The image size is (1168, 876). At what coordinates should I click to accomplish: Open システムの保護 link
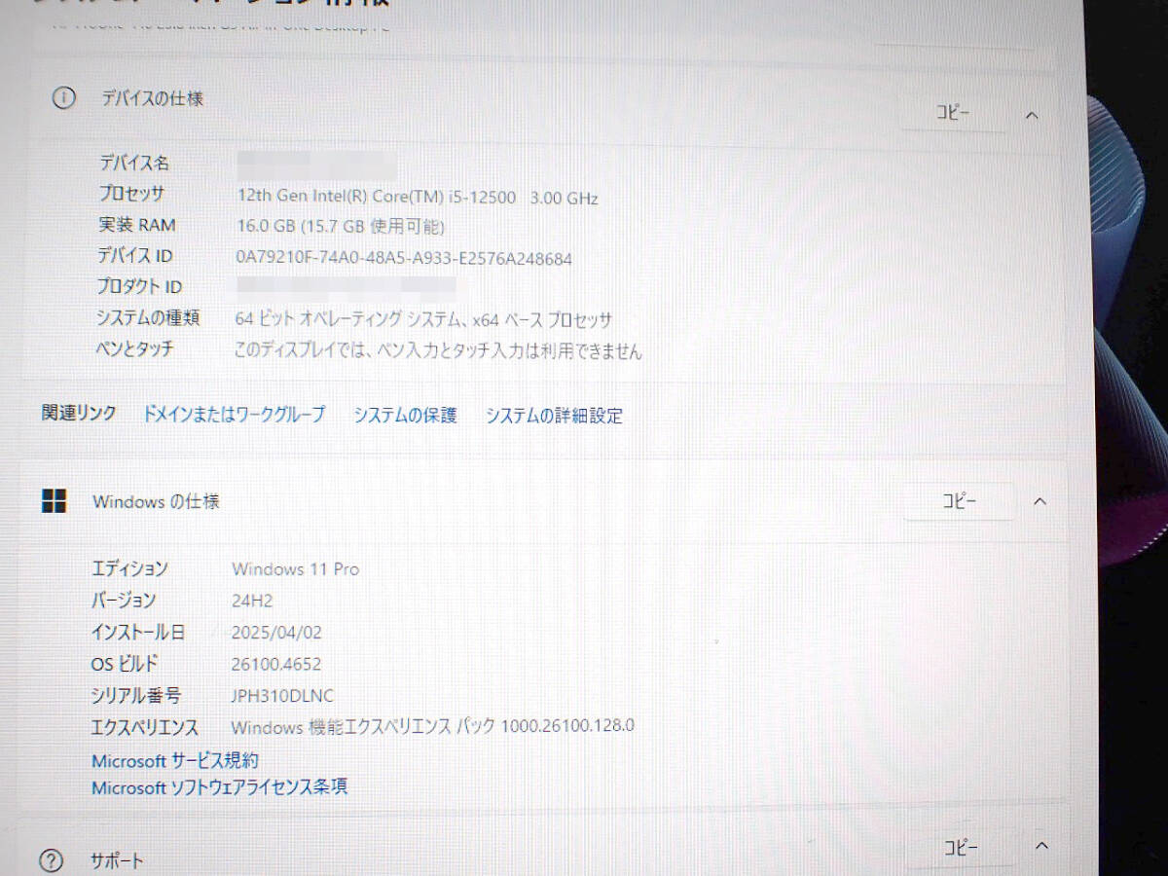(x=405, y=415)
